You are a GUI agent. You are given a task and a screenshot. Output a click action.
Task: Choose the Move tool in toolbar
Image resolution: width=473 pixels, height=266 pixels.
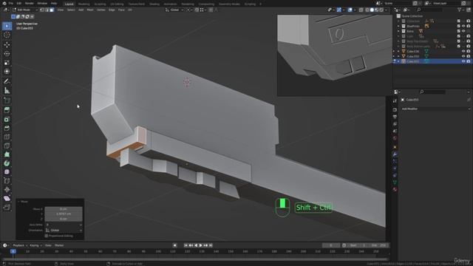click(7, 45)
